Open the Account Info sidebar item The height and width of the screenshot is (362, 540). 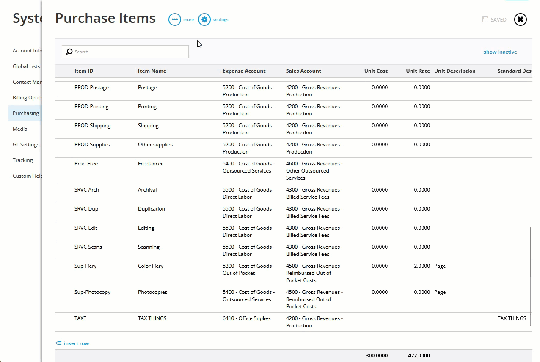(28, 51)
